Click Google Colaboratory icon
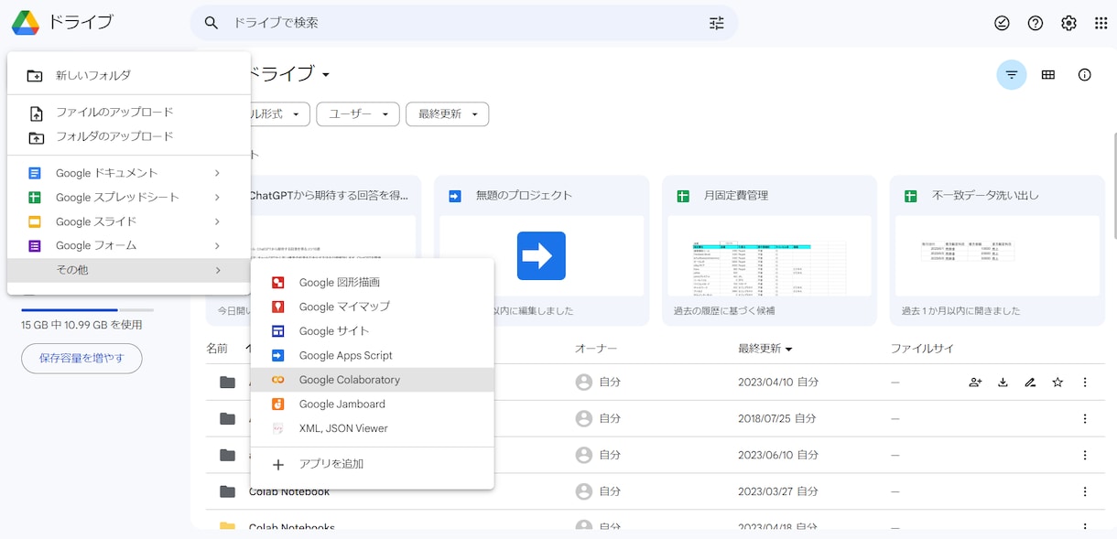Screen dimensions: 1117x539 pos(278,380)
